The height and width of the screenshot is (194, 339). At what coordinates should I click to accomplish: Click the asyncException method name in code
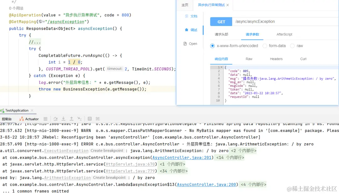[x=95, y=29]
